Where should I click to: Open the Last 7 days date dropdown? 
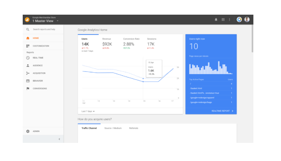click(x=88, y=111)
